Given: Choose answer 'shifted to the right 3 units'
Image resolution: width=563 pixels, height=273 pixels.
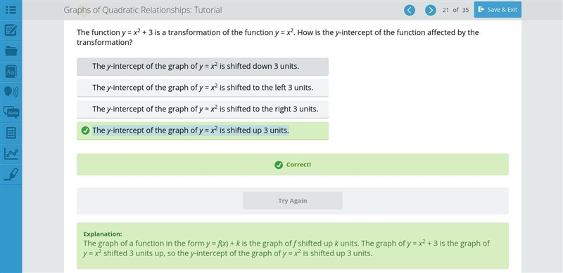Looking at the screenshot, I should pyautogui.click(x=203, y=109).
